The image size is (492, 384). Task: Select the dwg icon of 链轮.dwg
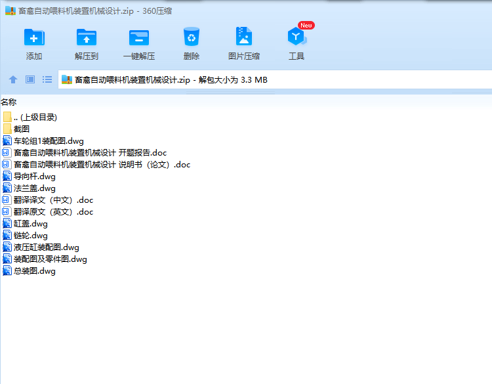pyautogui.click(x=7, y=235)
